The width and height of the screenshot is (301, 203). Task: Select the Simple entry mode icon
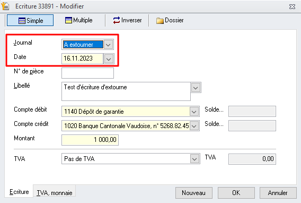click(x=22, y=21)
